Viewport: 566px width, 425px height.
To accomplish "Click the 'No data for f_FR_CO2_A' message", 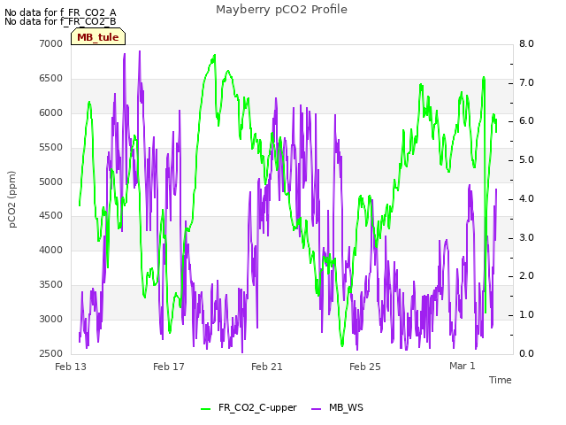I will (60, 12).
